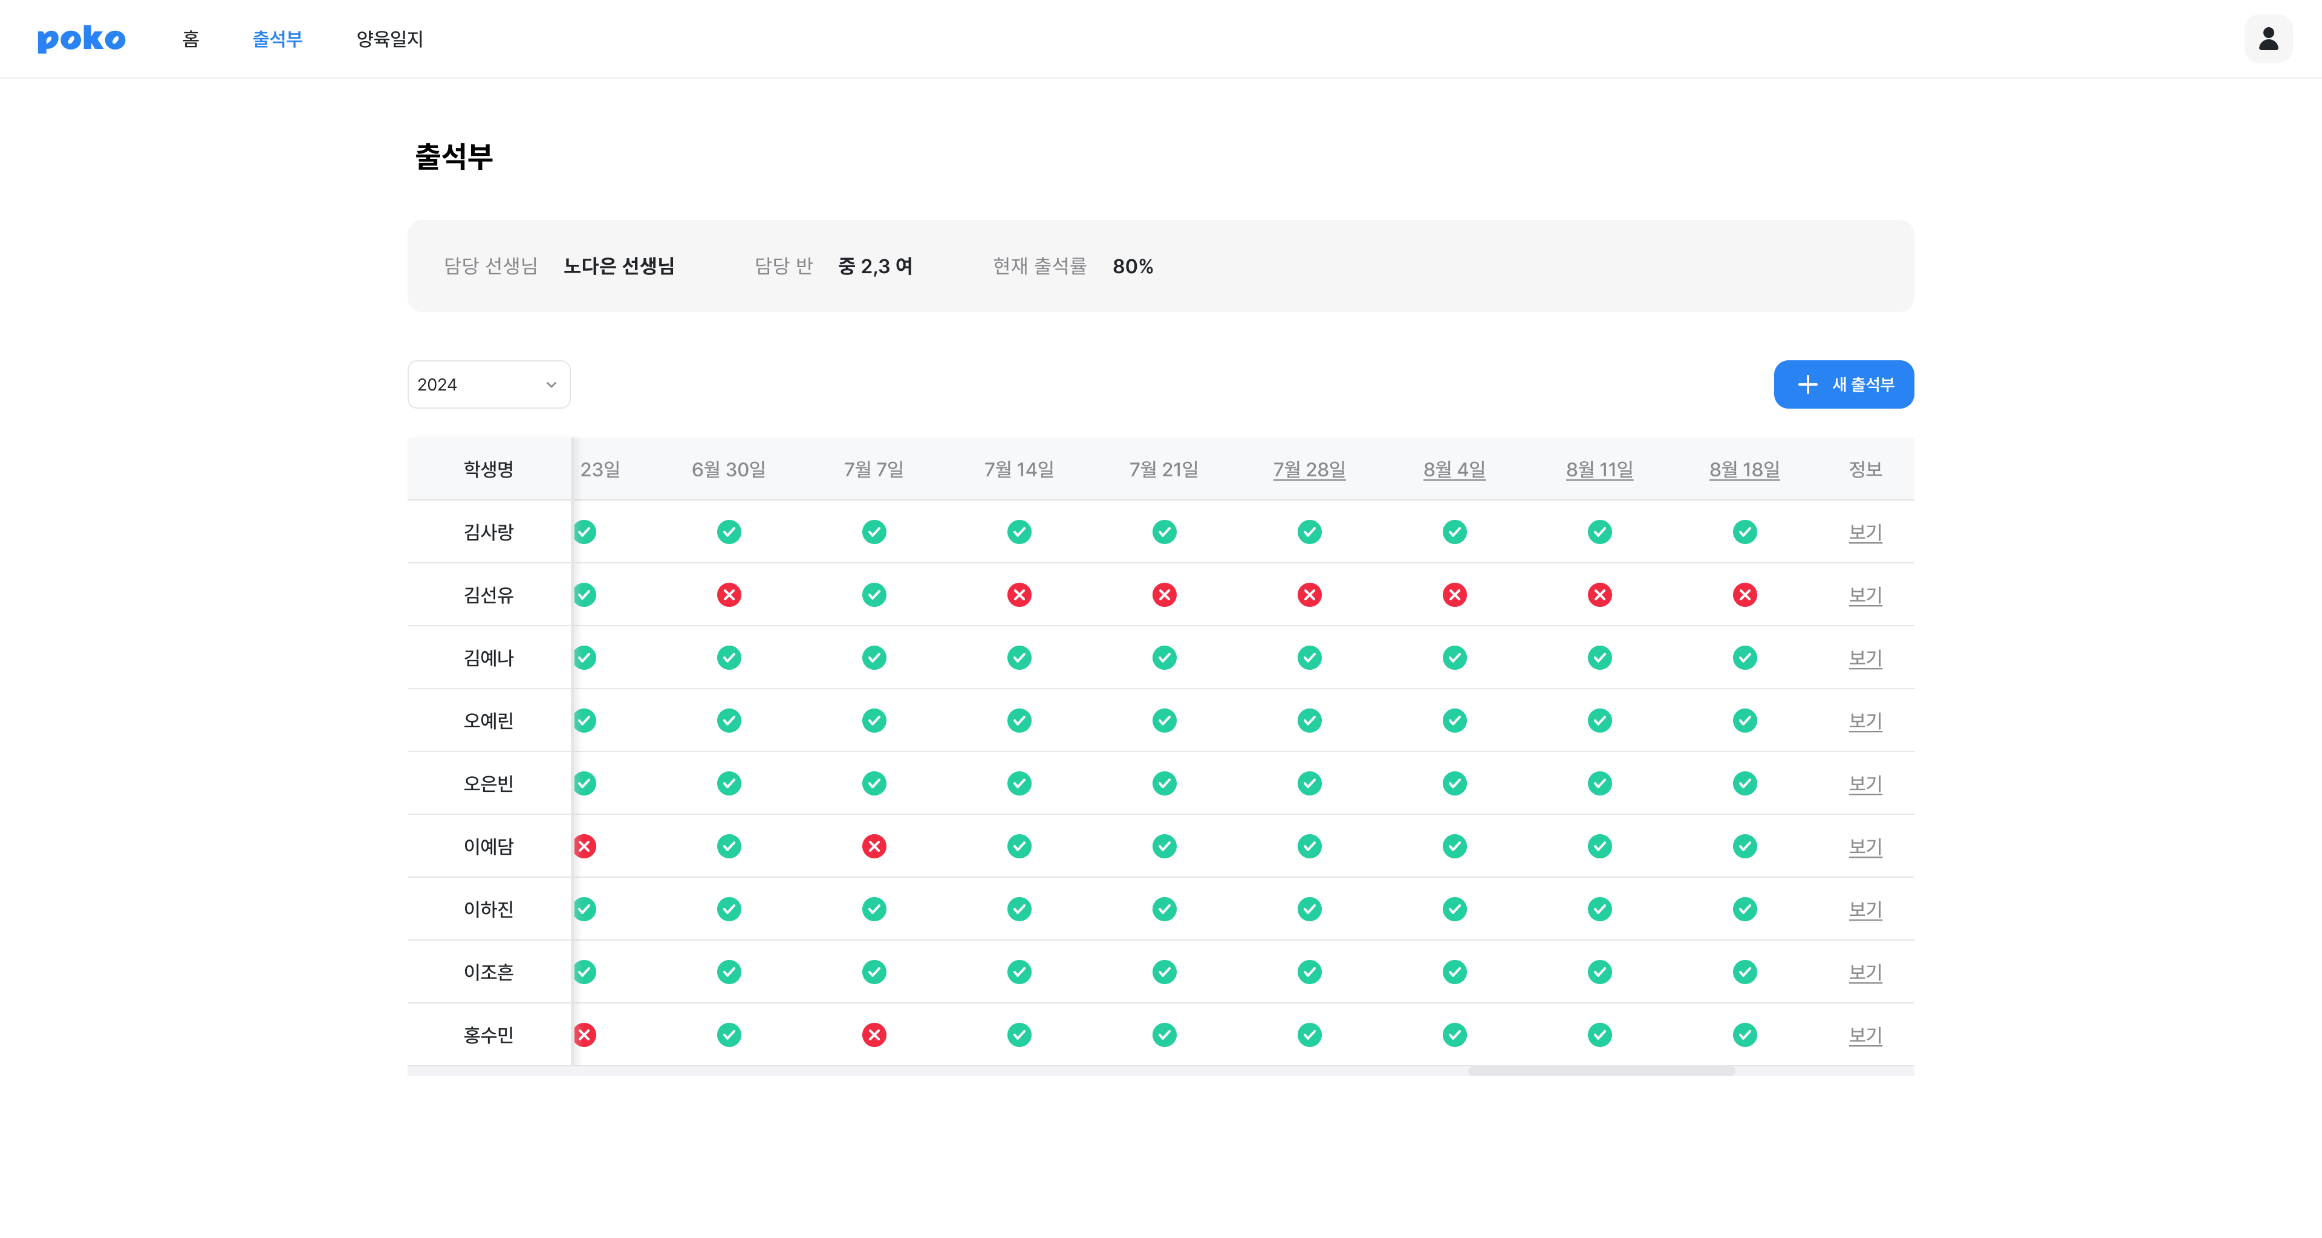The width and height of the screenshot is (2322, 1238).
Task: Open the 7월 28일 column header
Action: [x=1309, y=470]
